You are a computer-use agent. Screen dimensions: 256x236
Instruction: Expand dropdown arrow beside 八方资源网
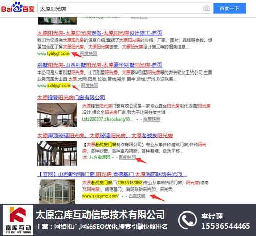[x=113, y=158]
